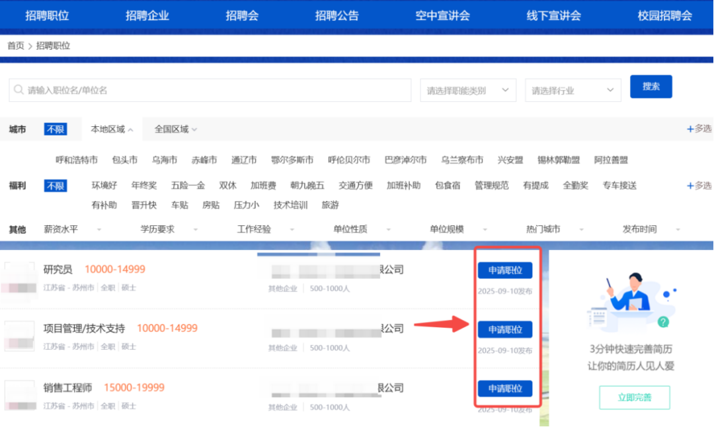Apply for the 研究员 position via 申请职位
714x427 pixels.
(x=504, y=269)
